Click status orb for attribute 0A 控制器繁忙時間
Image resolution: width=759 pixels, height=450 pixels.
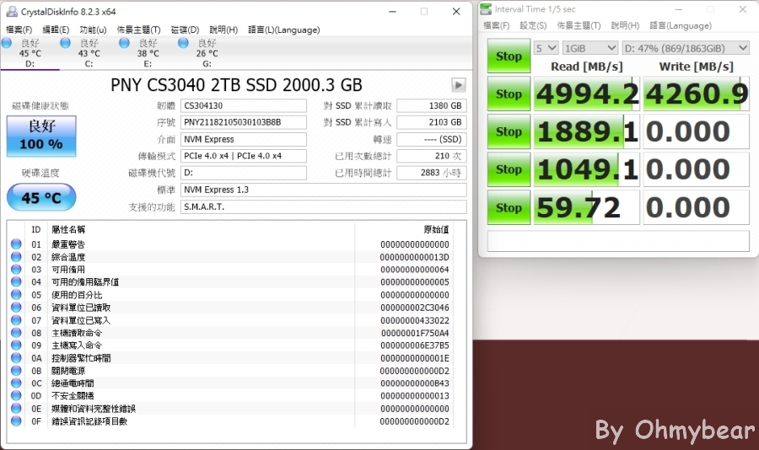[x=16, y=357]
